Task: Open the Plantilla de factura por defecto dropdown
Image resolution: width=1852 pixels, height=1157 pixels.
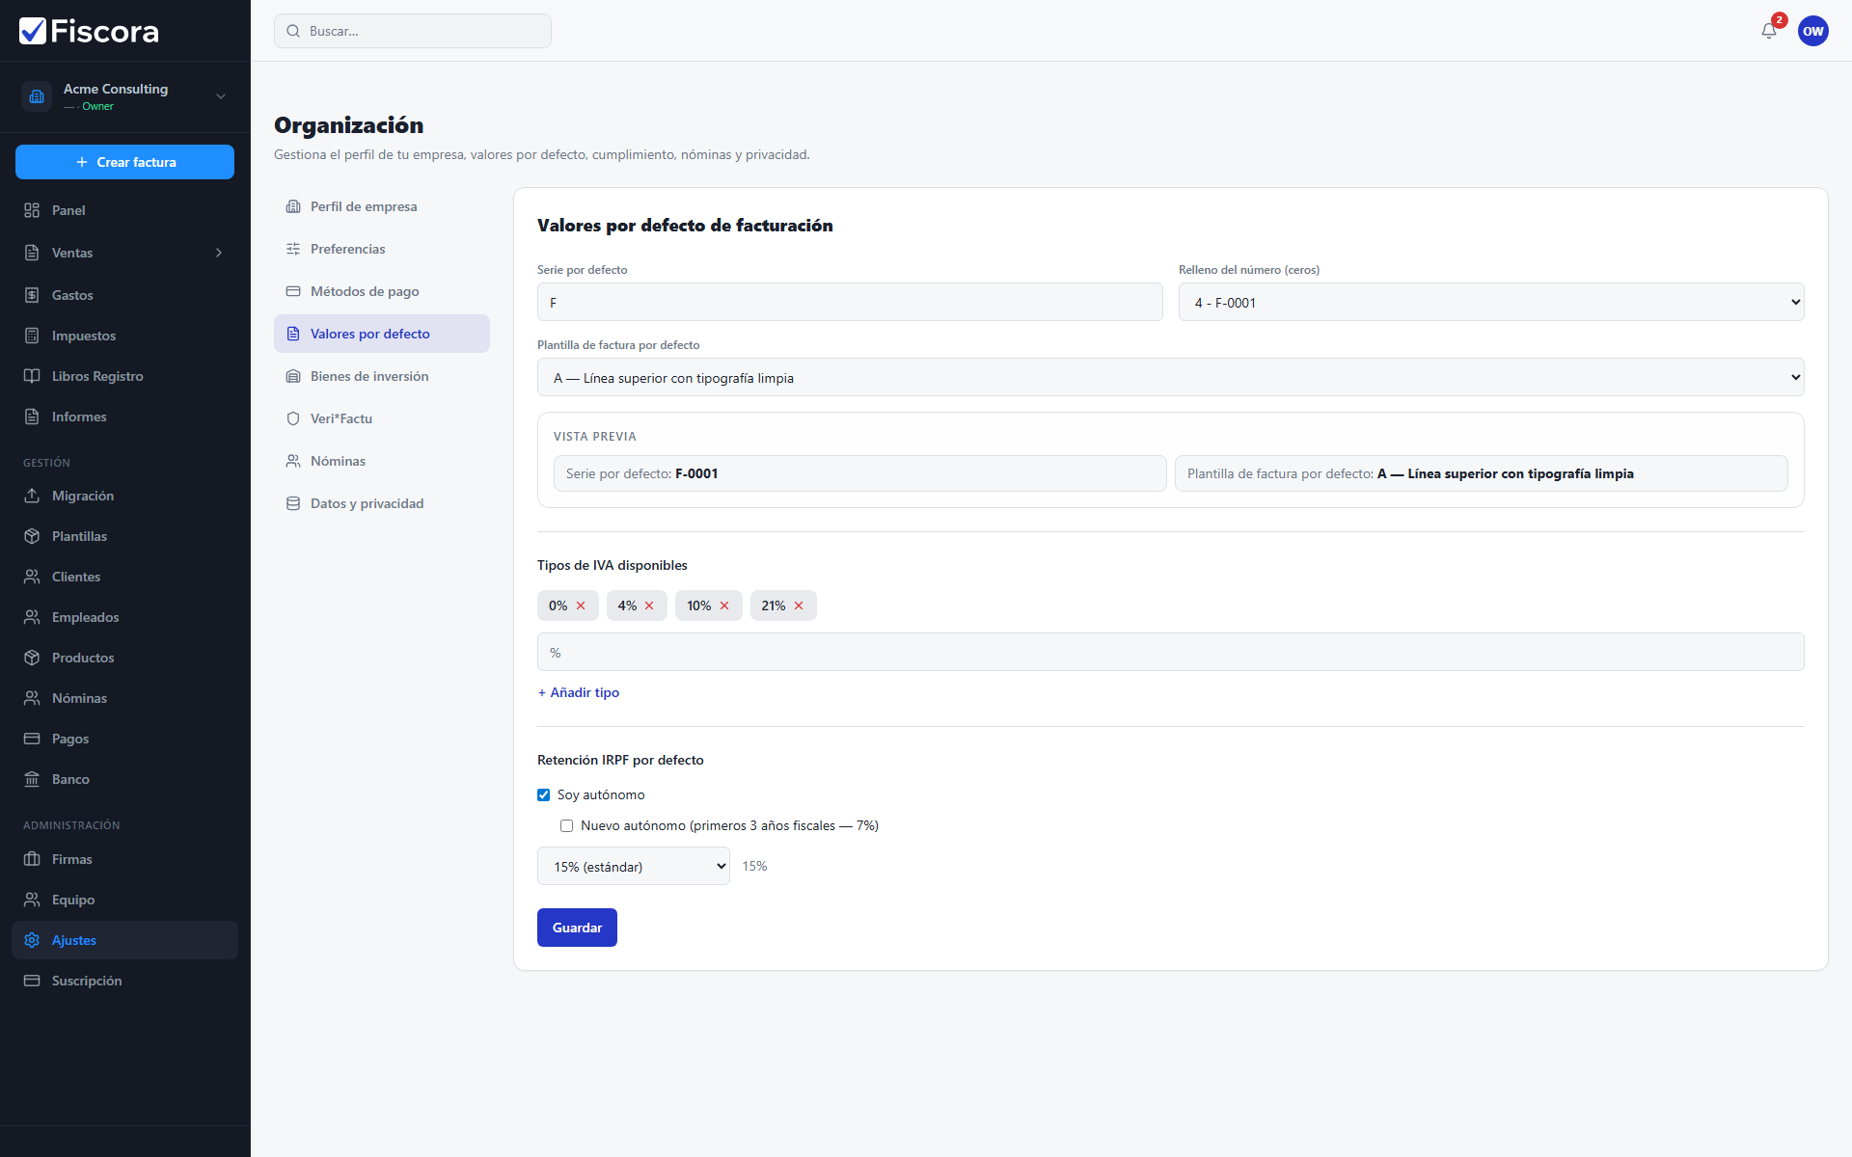Action: tap(1170, 377)
